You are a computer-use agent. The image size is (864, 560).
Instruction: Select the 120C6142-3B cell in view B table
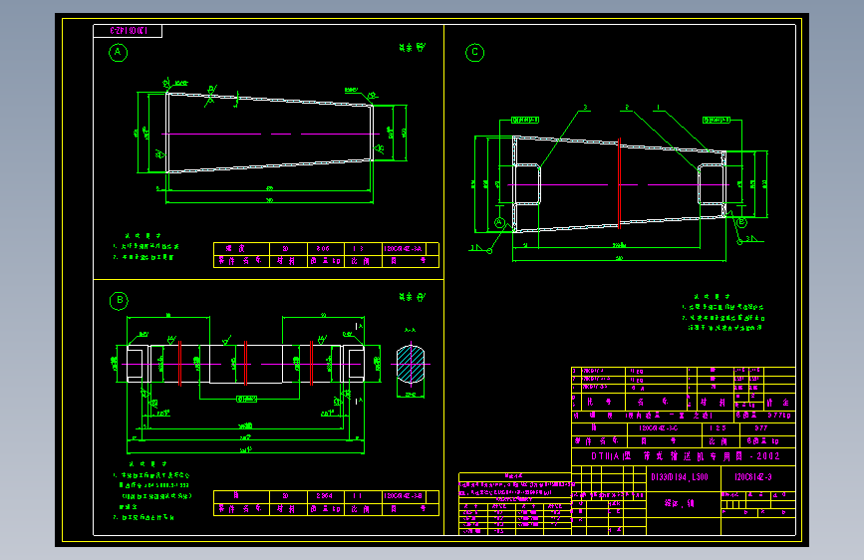(405, 496)
